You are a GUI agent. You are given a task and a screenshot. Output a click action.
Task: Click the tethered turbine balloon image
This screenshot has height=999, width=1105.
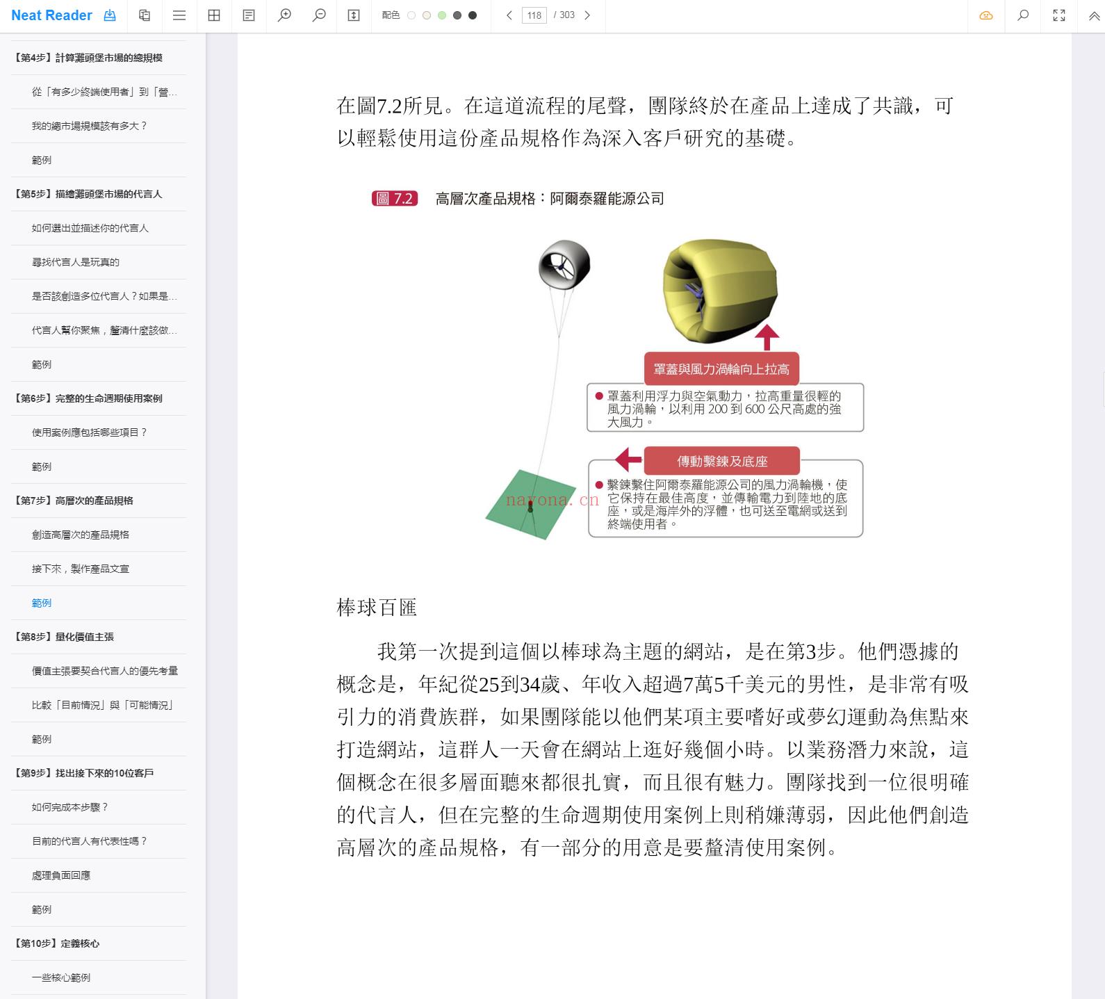tap(564, 265)
